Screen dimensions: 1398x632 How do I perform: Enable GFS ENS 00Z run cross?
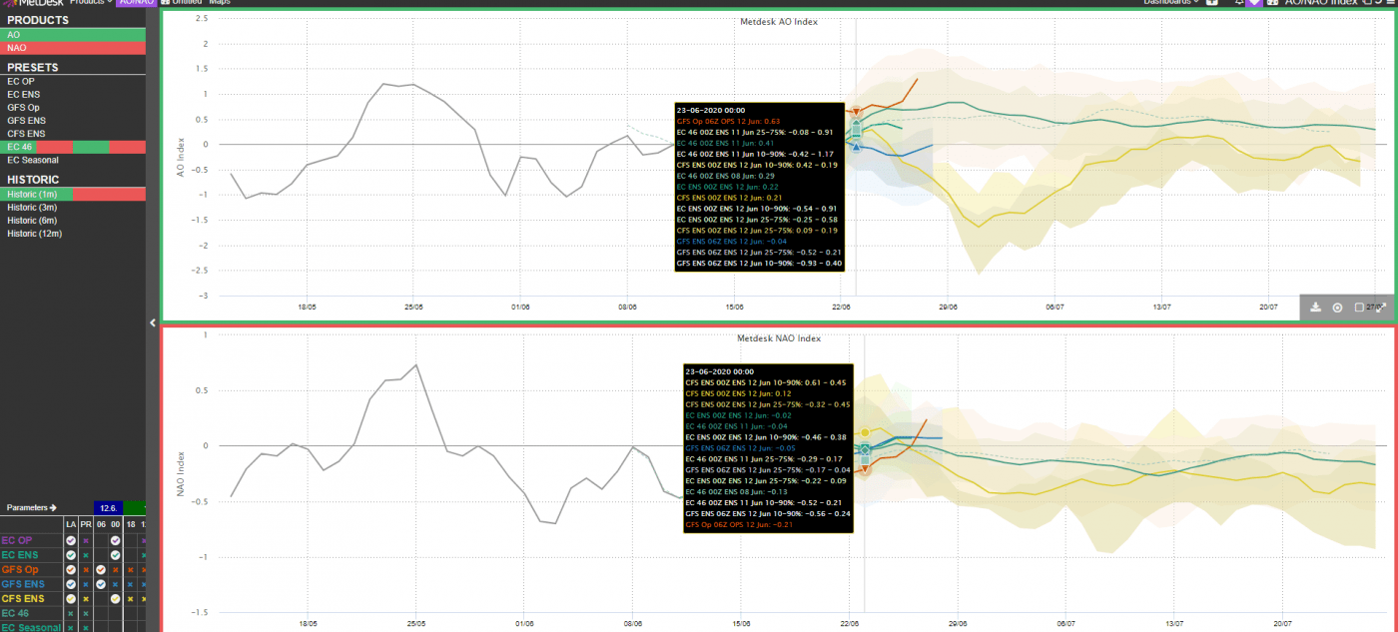[x=115, y=584]
